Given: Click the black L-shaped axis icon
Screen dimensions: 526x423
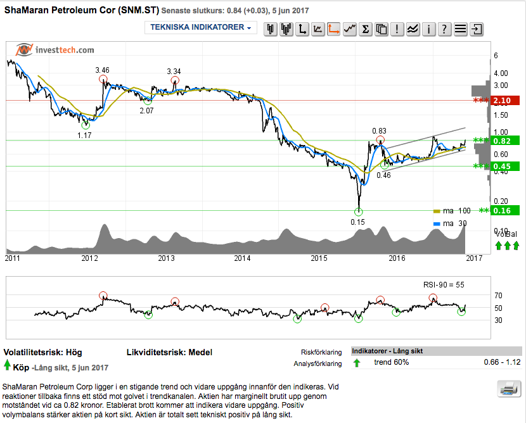Looking at the screenshot, I should 302,29.
